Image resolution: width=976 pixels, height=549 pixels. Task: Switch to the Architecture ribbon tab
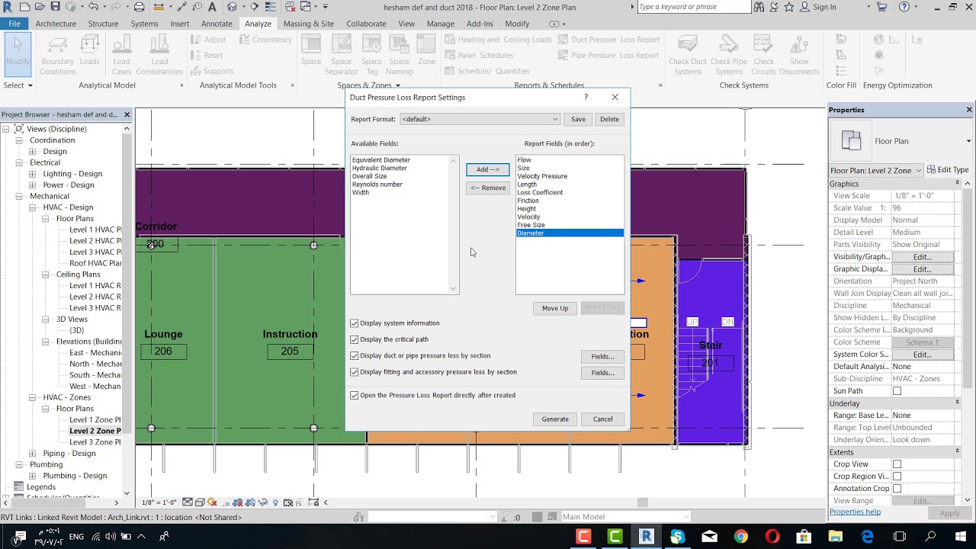(x=56, y=24)
